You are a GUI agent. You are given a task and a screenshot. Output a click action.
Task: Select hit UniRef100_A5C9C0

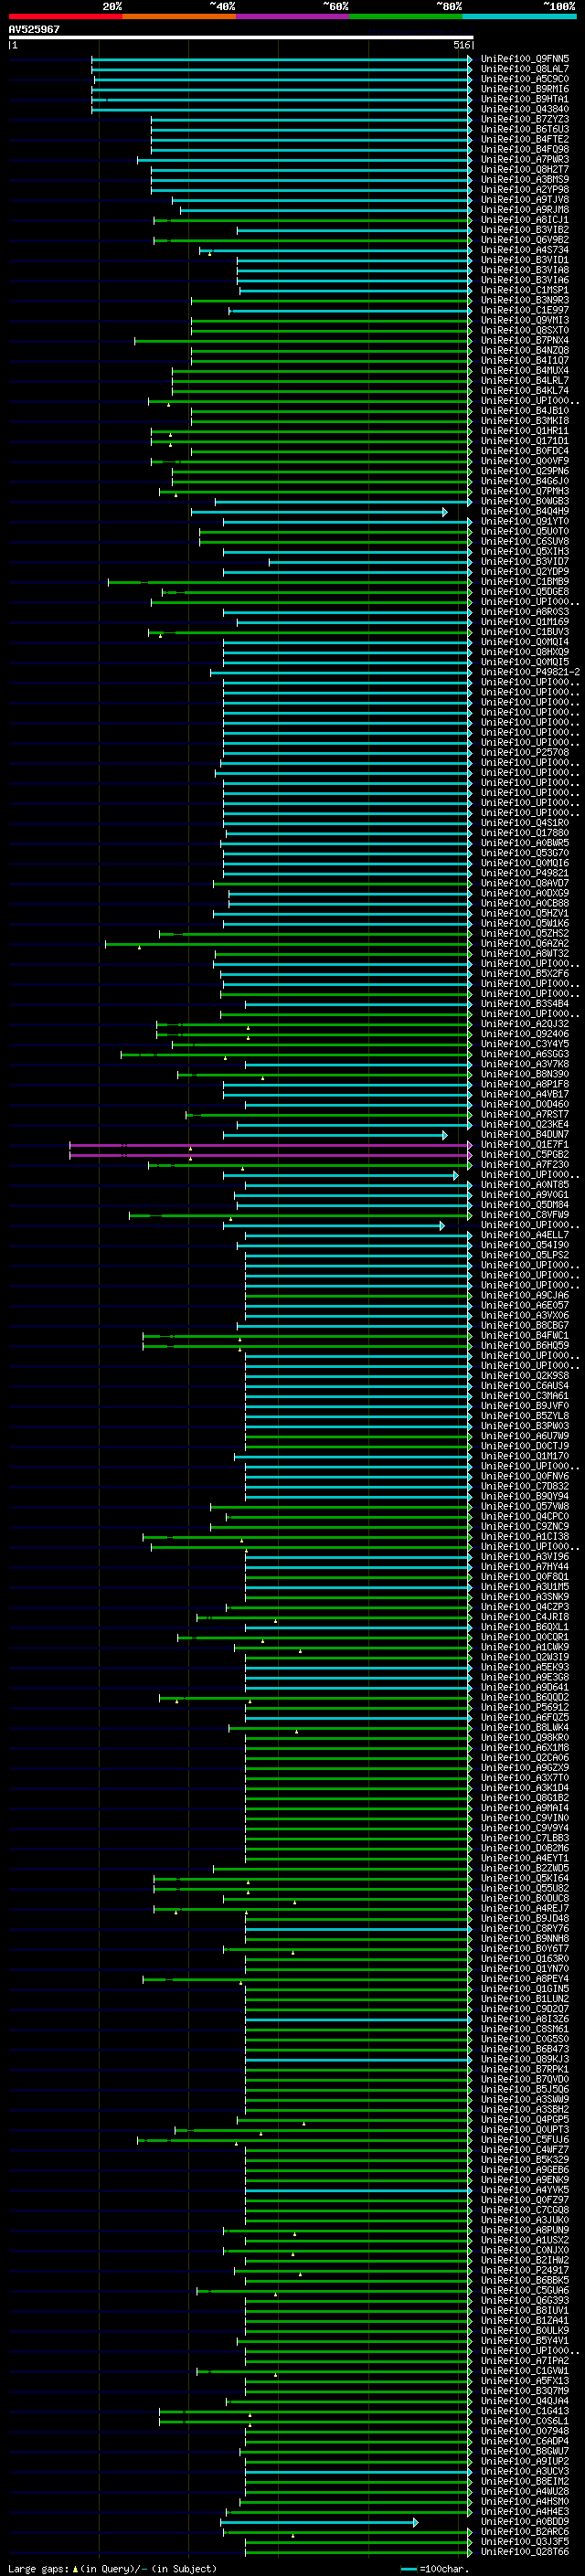(525, 79)
